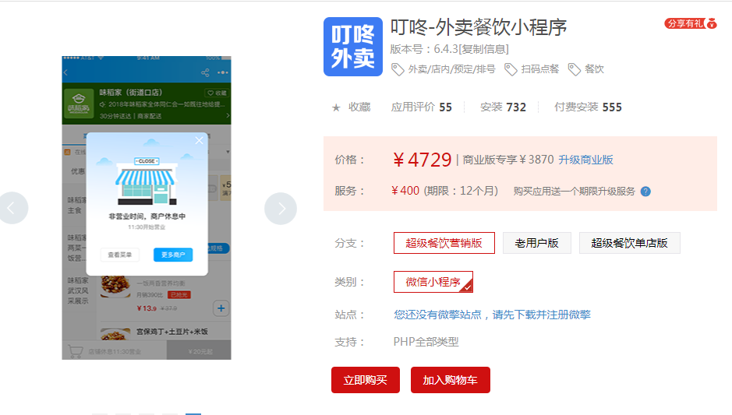Click the 更多商户 button in the preview popup
Viewport: 732px width, 415px height.
click(173, 255)
